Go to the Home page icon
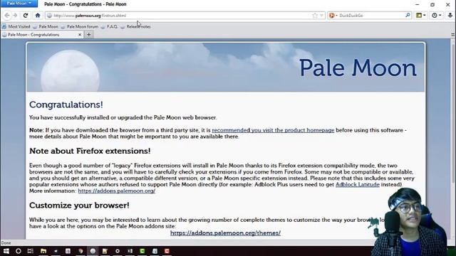 tap(38, 16)
